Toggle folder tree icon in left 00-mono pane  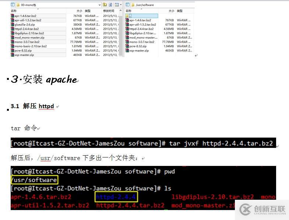(13, 5)
